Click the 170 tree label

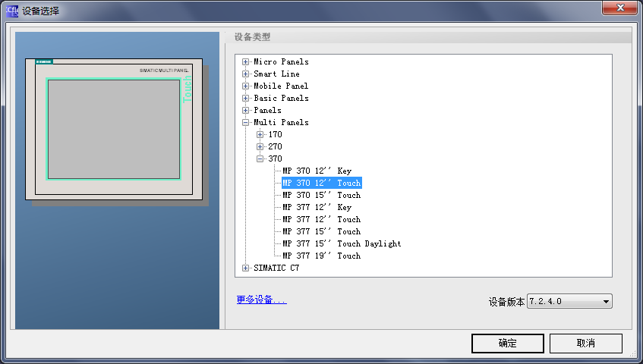click(x=275, y=134)
